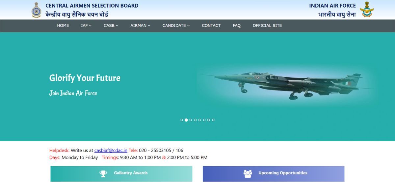Image resolution: width=395 pixels, height=182 pixels.
Task: Select the first carousel slide dot
Action: (x=182, y=120)
